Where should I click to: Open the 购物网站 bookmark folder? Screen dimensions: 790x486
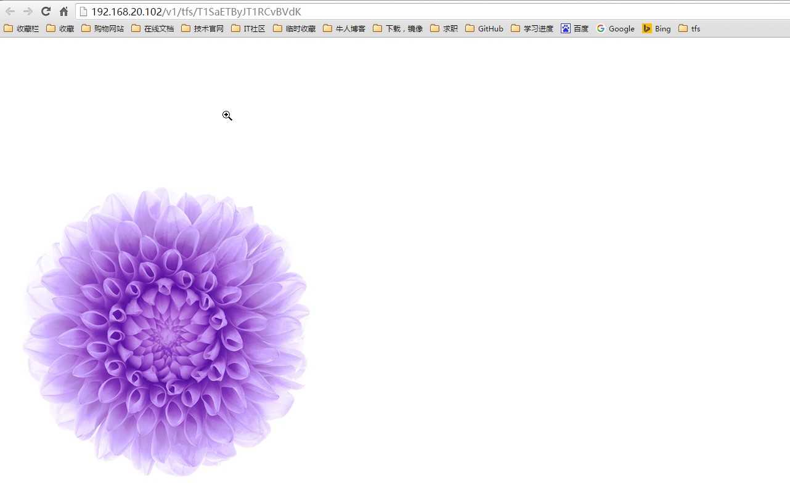[102, 28]
